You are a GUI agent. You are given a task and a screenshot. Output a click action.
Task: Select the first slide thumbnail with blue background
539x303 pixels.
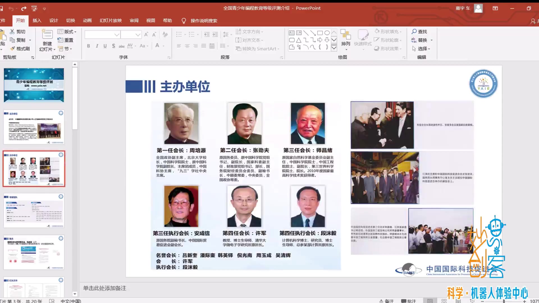tap(34, 85)
